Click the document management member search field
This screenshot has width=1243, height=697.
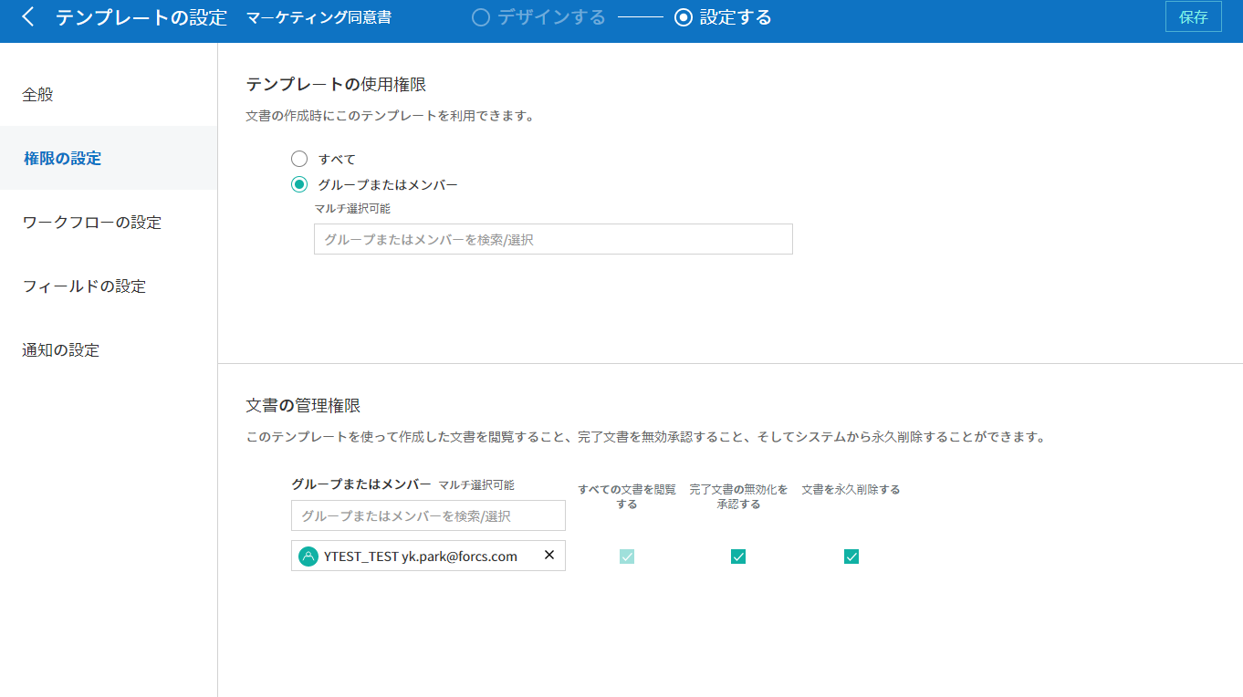click(428, 515)
